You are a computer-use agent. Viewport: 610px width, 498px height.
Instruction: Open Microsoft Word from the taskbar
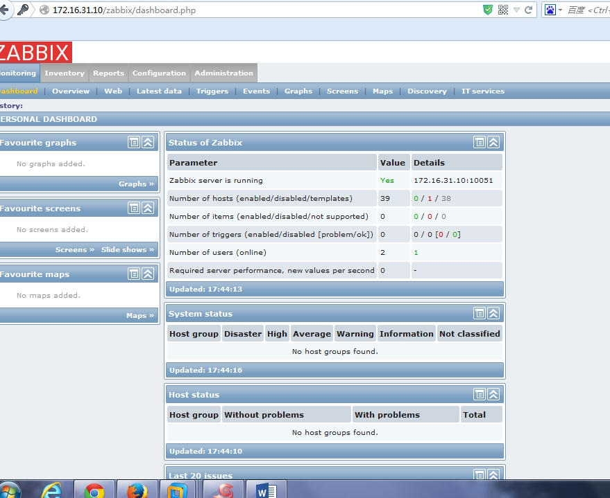click(266, 491)
